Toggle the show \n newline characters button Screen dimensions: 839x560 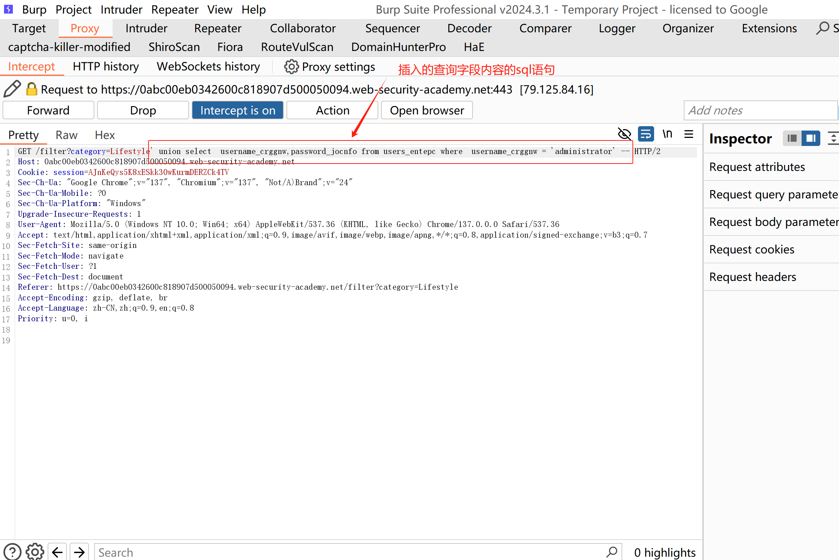point(667,134)
